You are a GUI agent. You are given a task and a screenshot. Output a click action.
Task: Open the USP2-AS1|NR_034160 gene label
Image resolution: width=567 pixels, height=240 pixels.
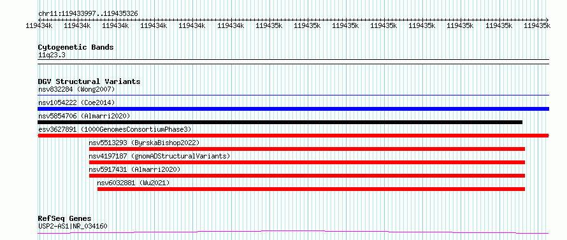point(73,226)
